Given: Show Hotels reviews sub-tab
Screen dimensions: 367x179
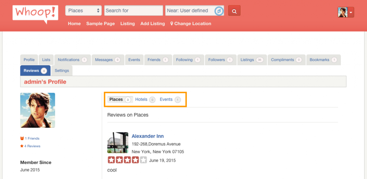Looking at the screenshot, I should pos(145,100).
